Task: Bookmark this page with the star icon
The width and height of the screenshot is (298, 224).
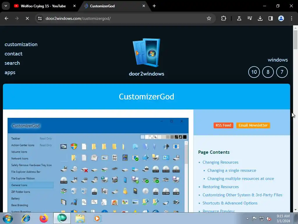Action: click(x=209, y=18)
